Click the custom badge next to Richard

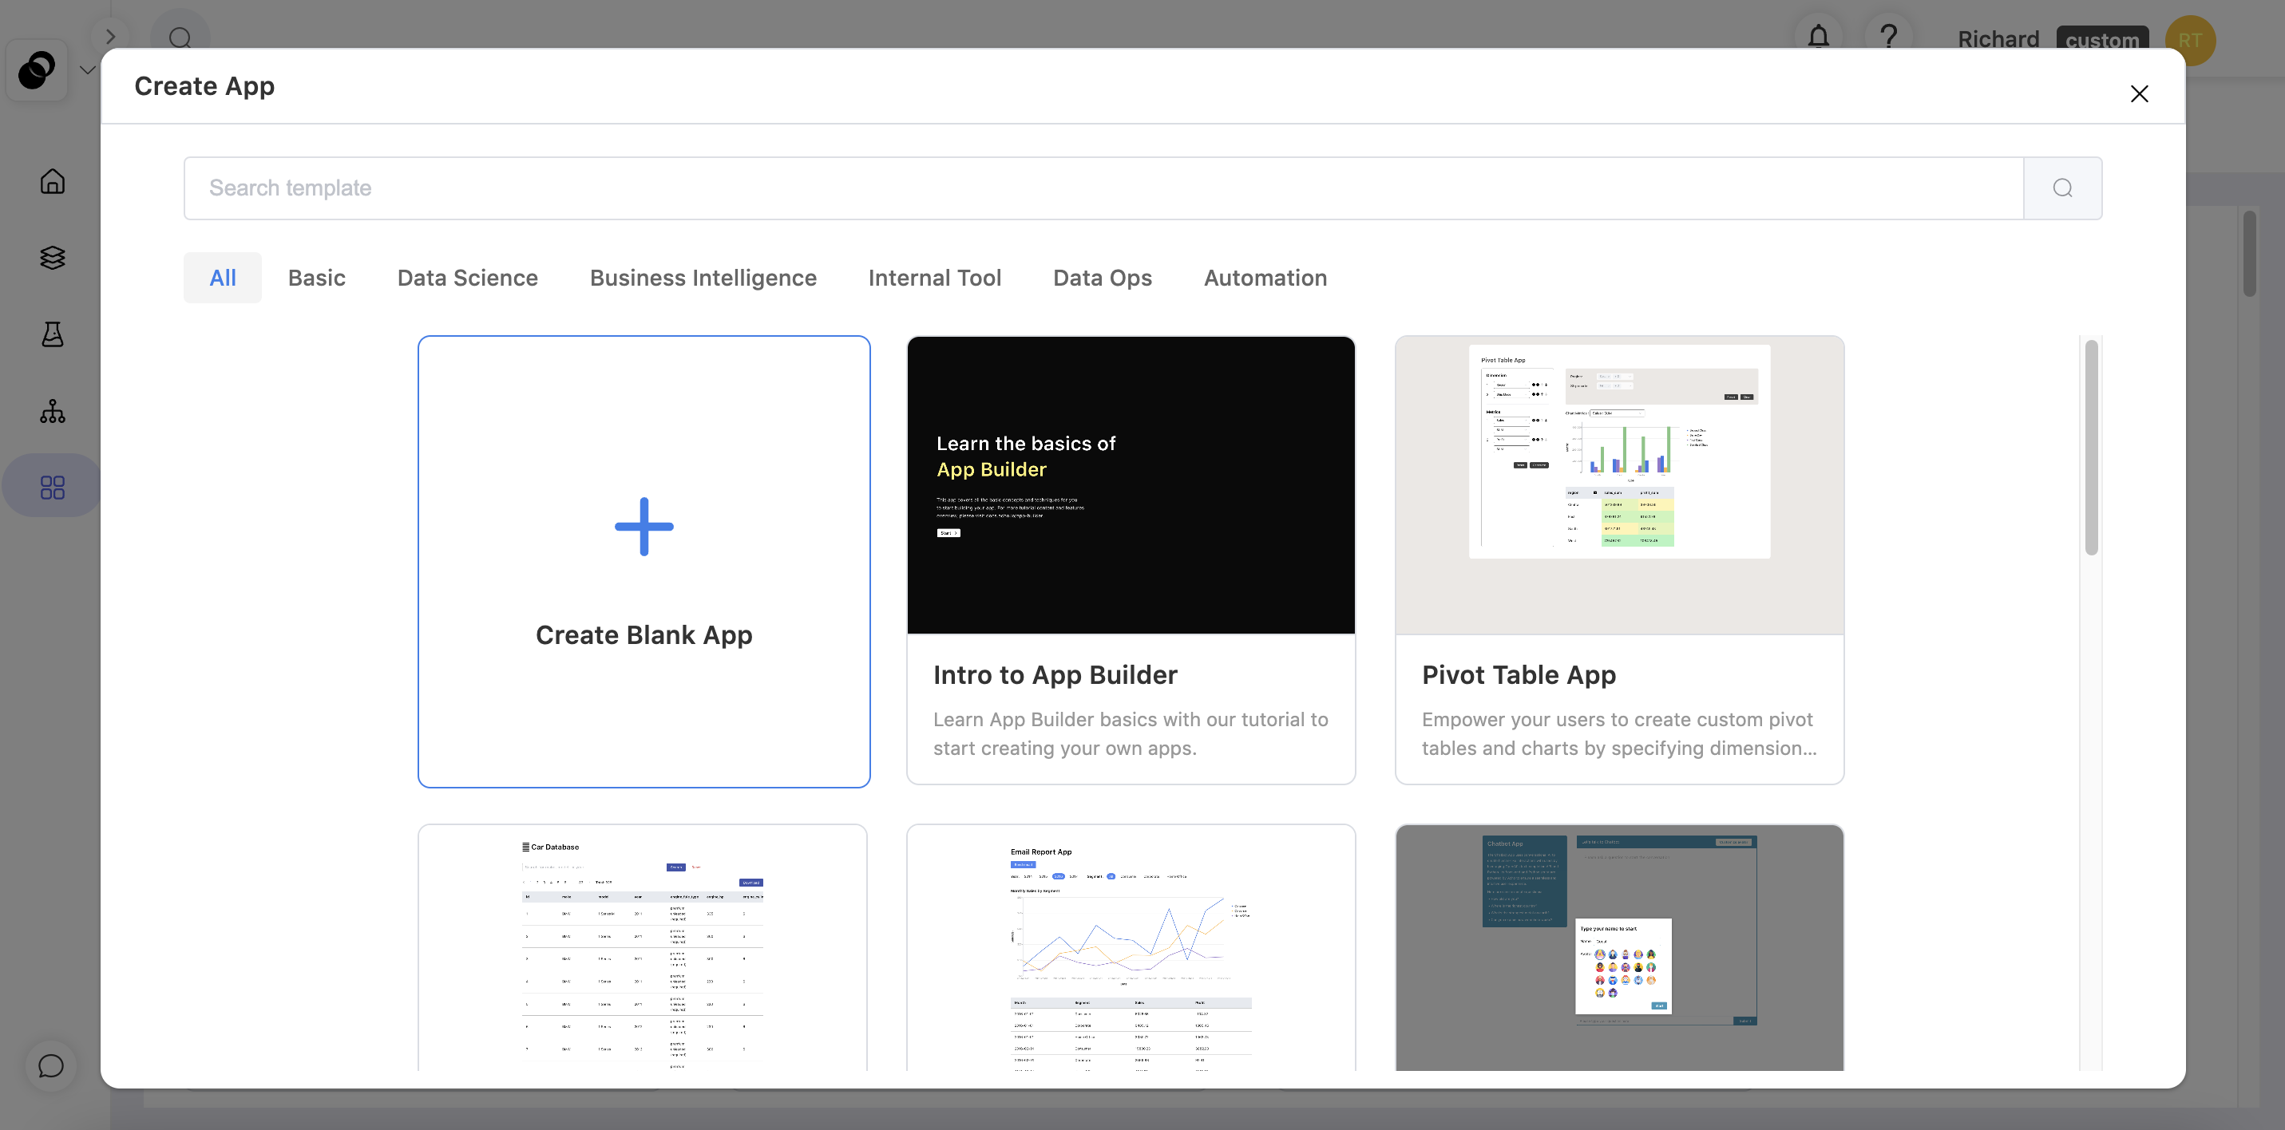coord(2101,39)
